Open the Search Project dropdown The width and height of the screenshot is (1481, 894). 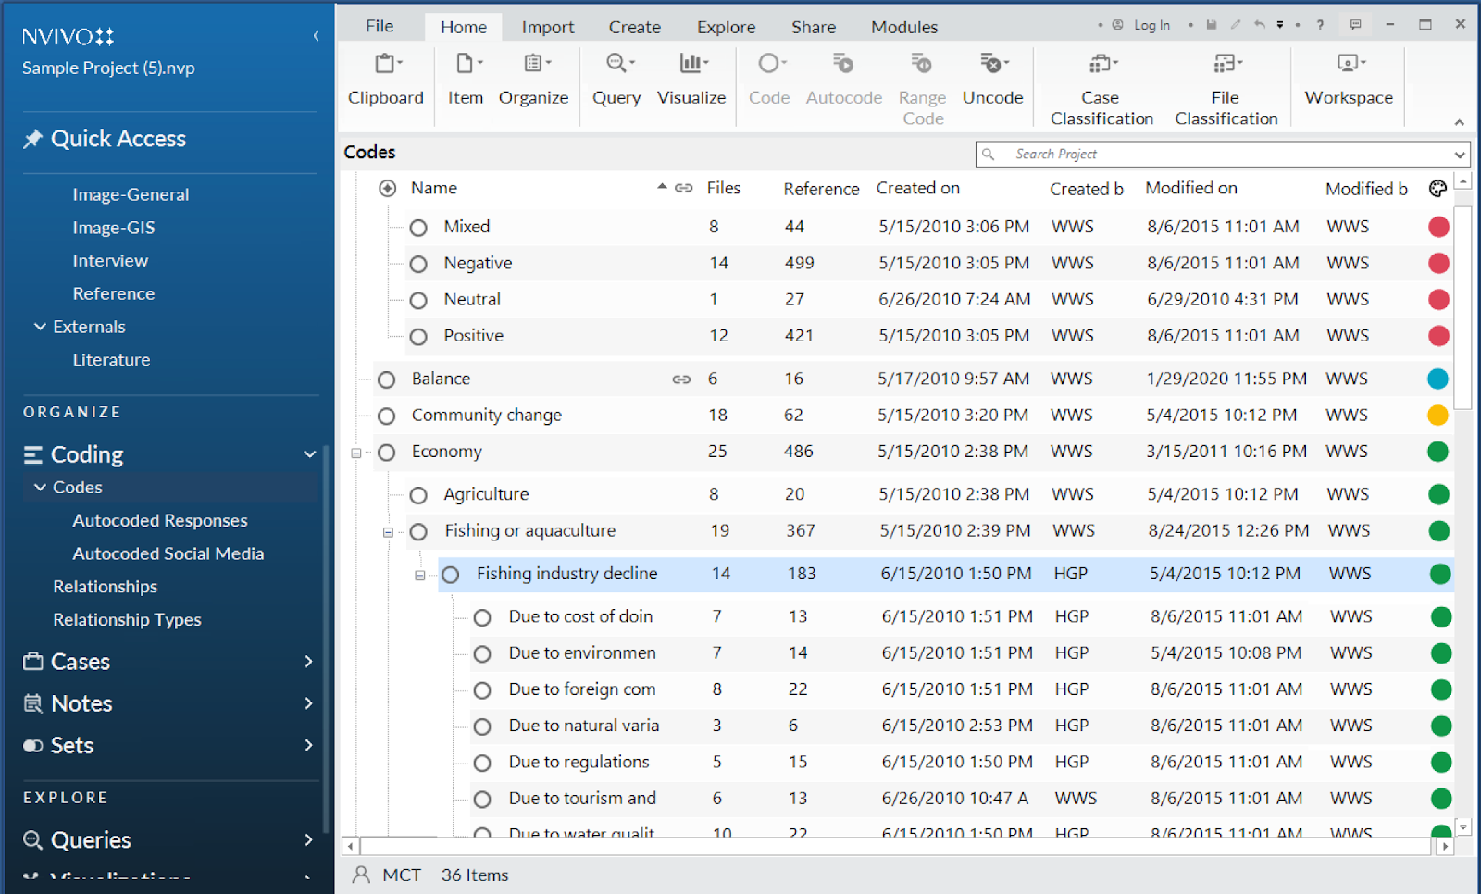(x=1460, y=154)
